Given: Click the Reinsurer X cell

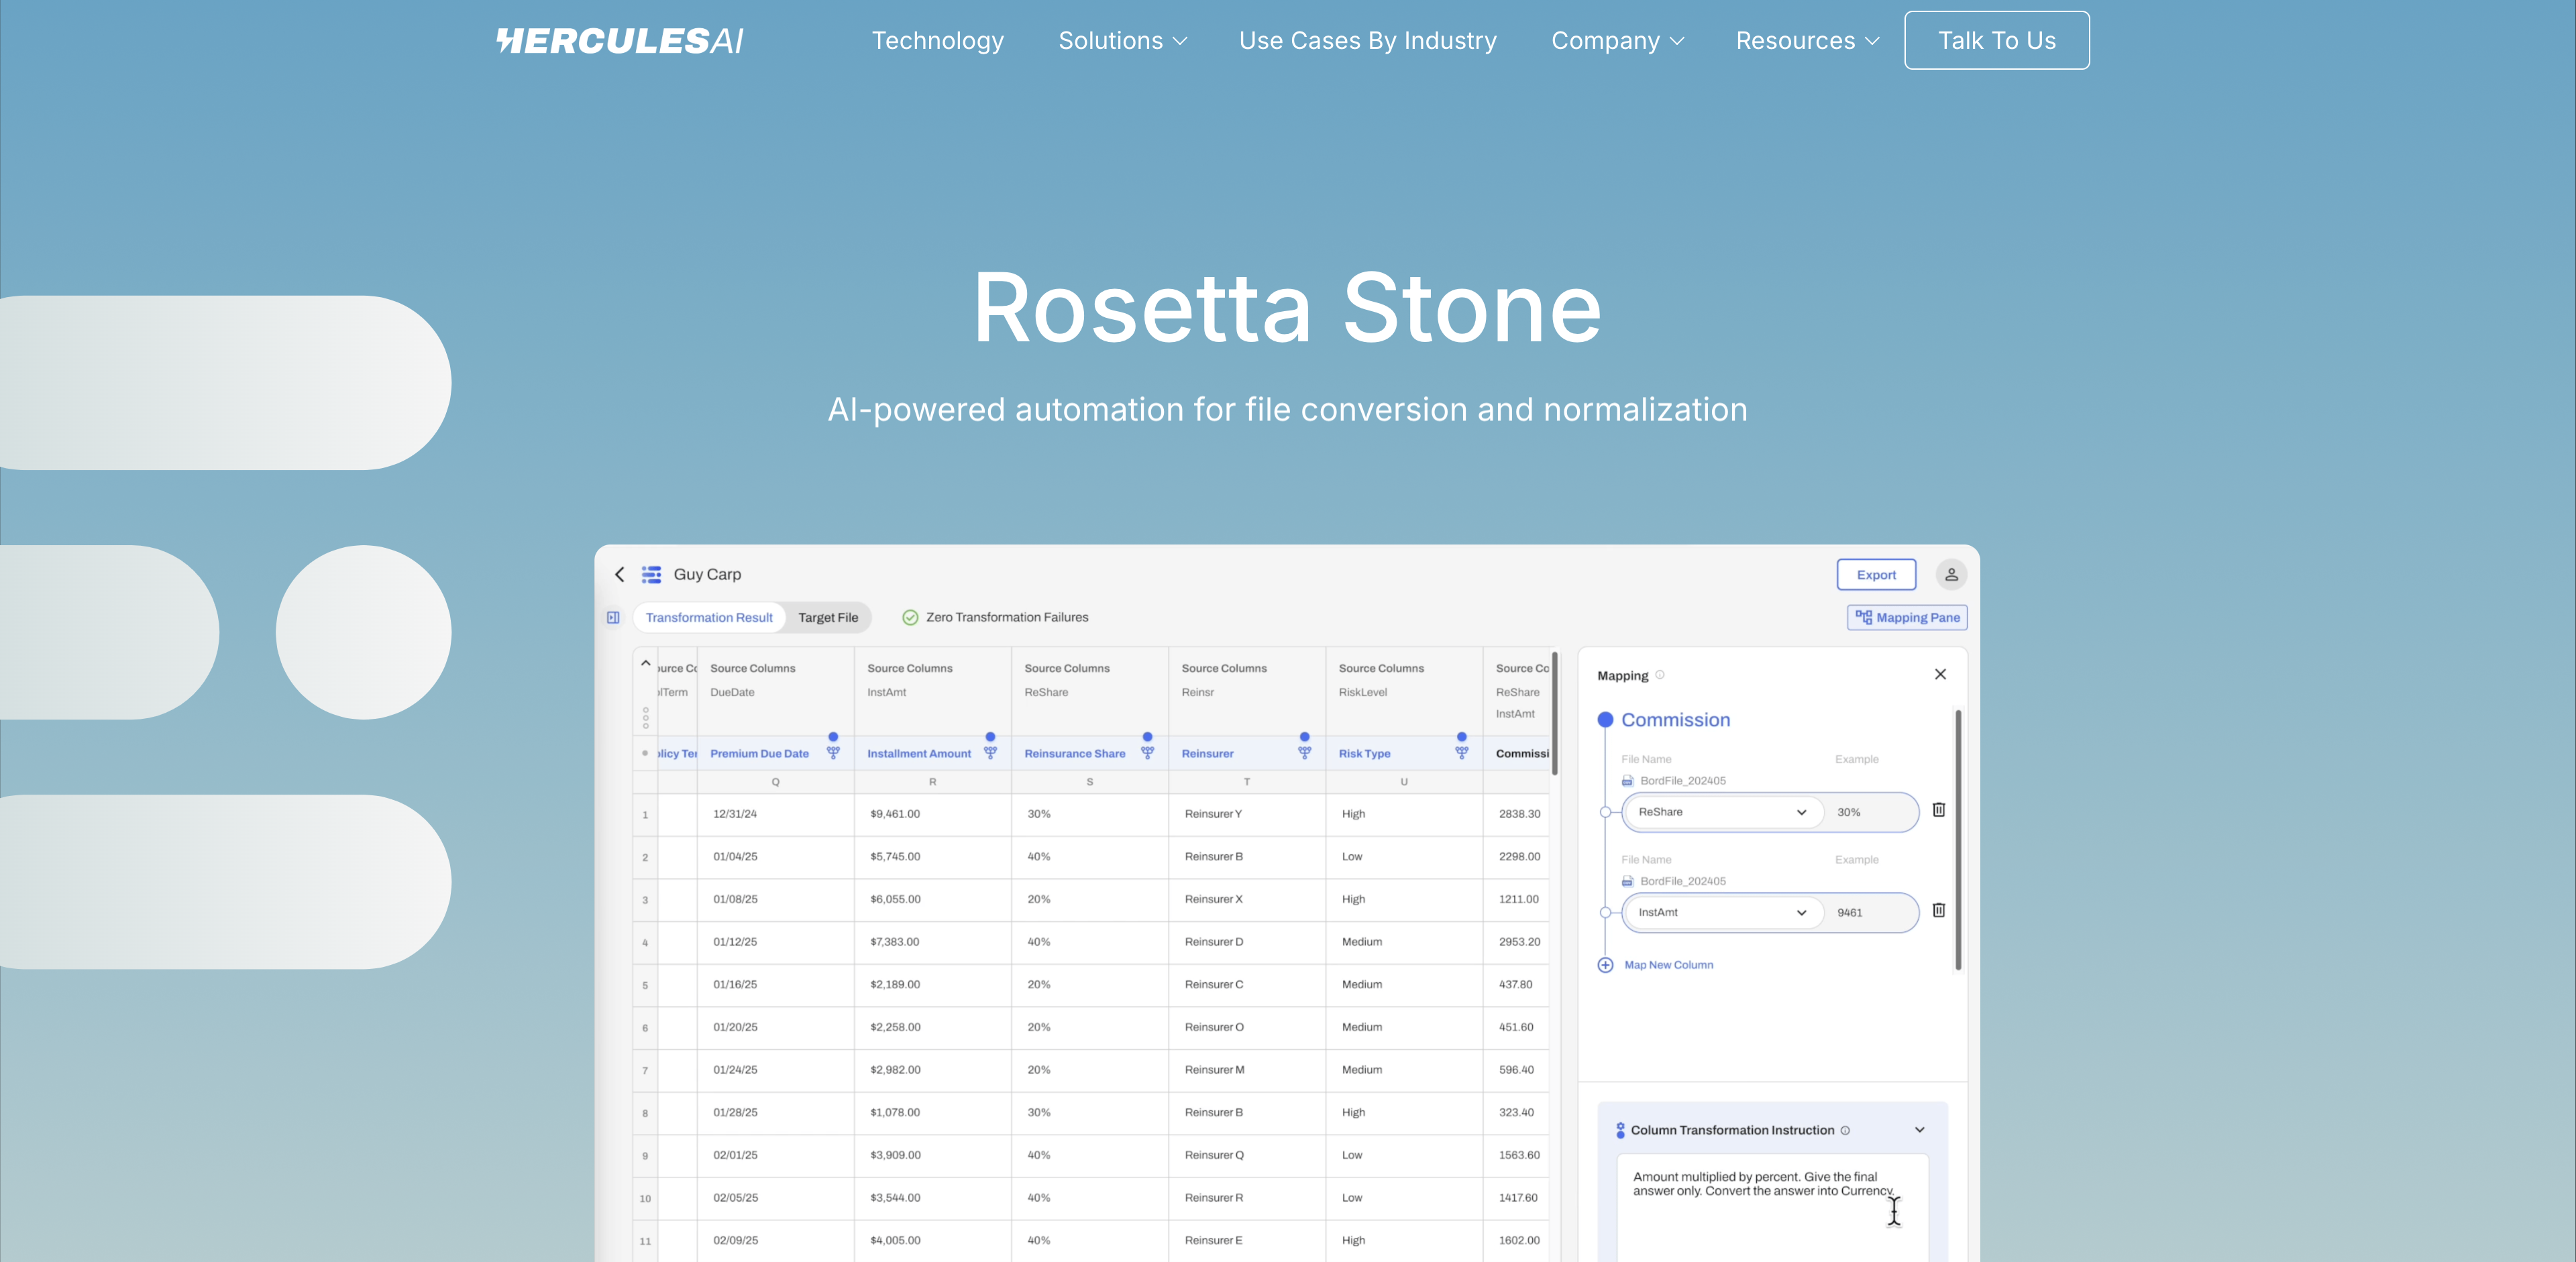Looking at the screenshot, I should point(1247,899).
